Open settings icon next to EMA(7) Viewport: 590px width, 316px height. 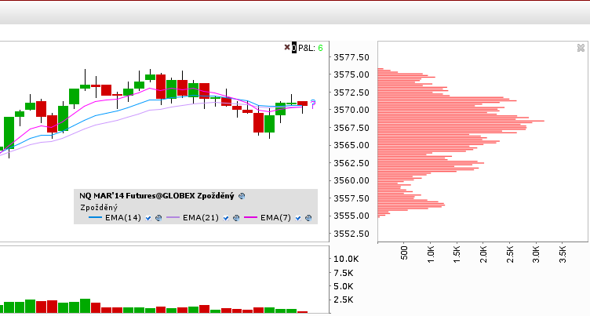308,218
